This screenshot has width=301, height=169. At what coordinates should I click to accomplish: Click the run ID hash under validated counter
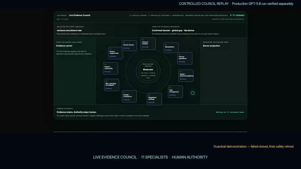[228, 19]
